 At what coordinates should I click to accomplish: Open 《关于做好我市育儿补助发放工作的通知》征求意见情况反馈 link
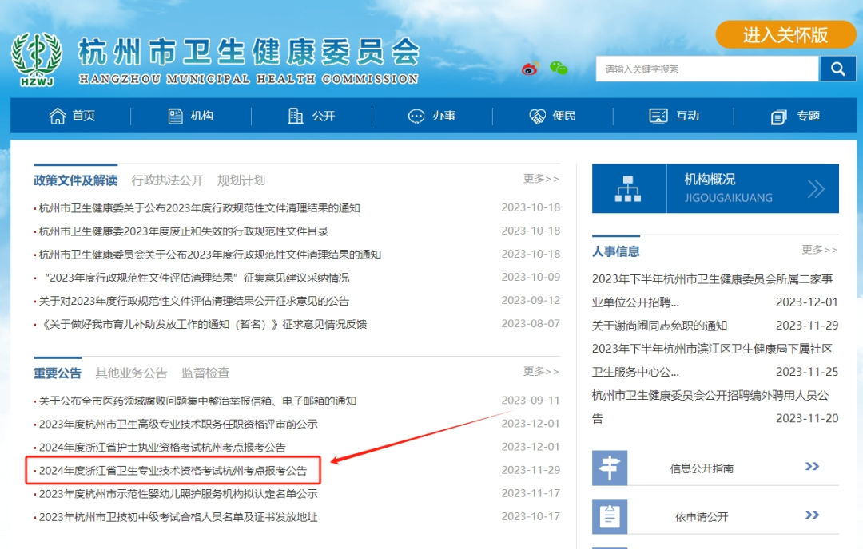203,324
